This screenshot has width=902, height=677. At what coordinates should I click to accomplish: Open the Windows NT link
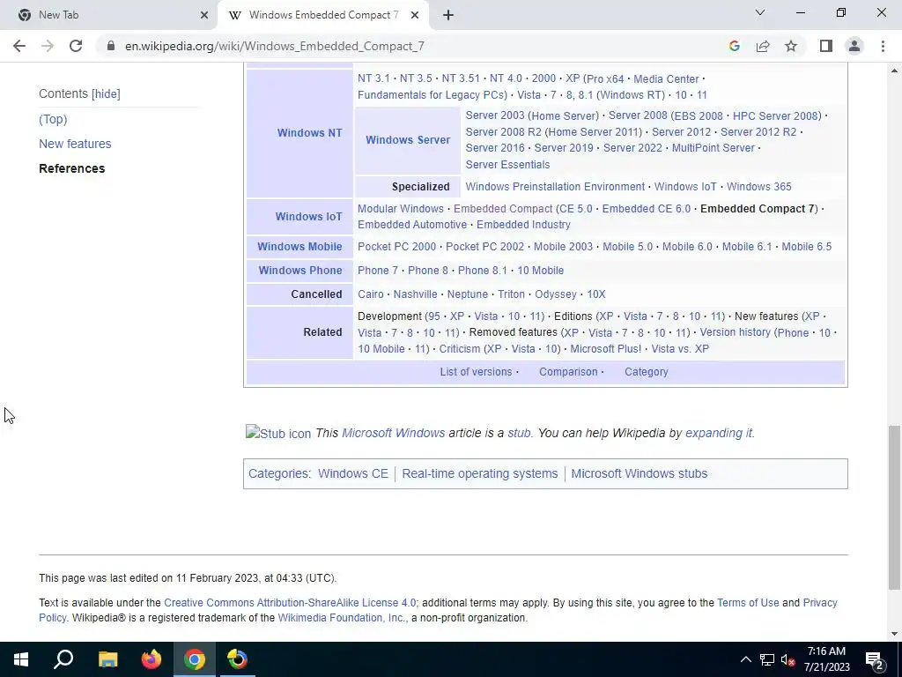coord(309,133)
